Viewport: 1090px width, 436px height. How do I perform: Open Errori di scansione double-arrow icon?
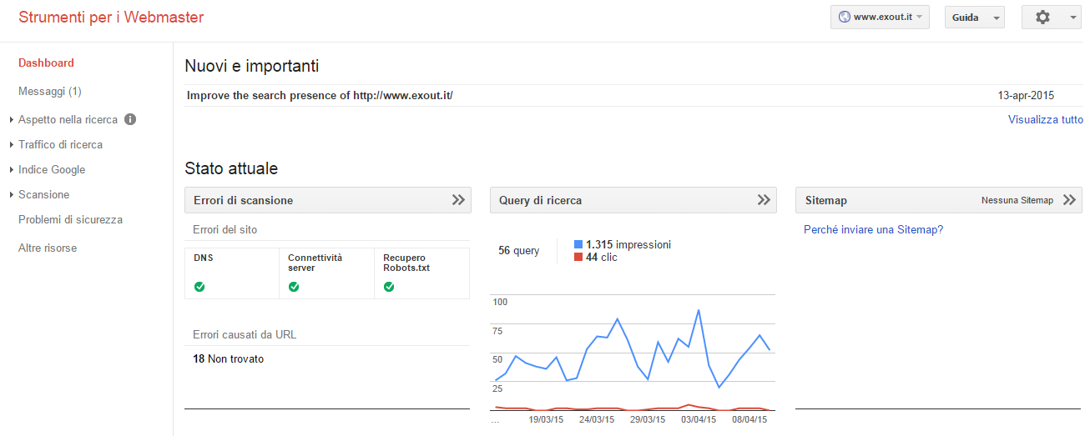click(457, 200)
